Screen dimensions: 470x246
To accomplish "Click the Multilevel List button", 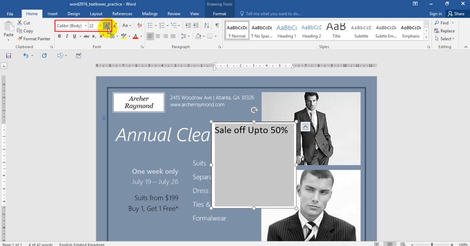I will point(174,26).
